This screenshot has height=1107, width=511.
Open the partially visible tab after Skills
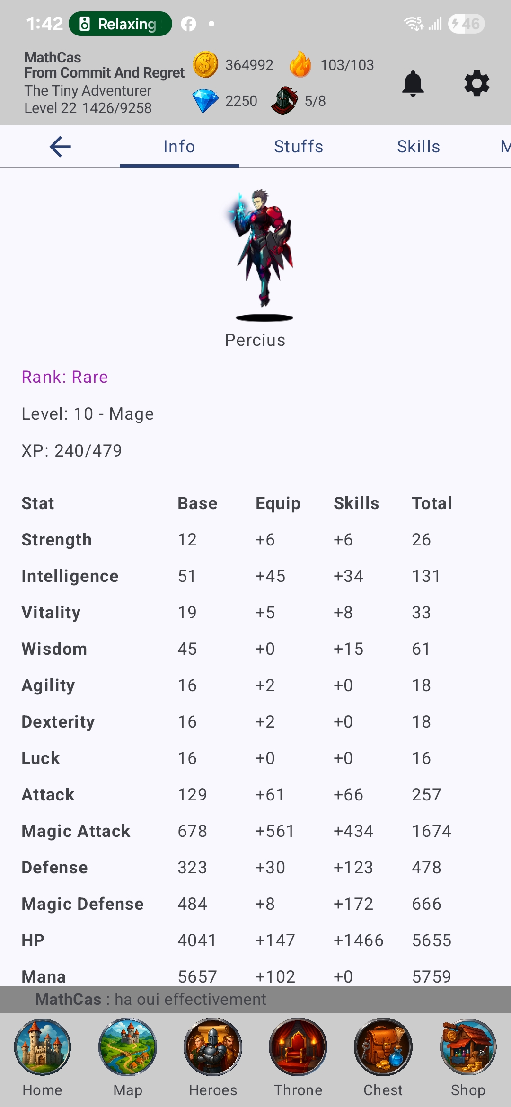coord(504,147)
